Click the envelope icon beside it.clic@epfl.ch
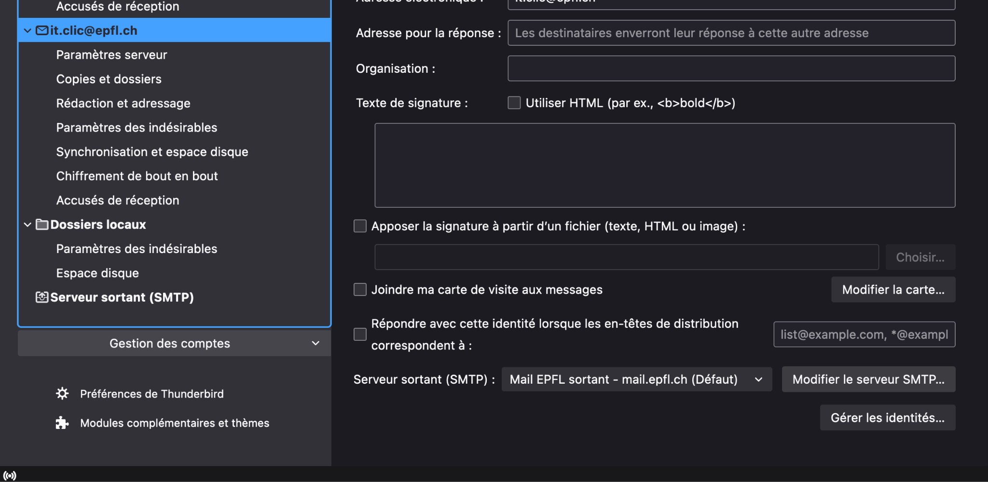988x482 pixels. (42, 30)
